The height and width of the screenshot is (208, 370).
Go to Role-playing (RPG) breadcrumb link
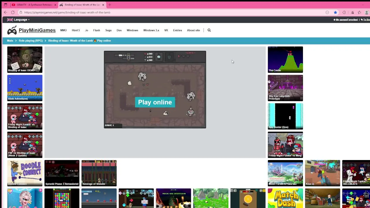tap(31, 41)
